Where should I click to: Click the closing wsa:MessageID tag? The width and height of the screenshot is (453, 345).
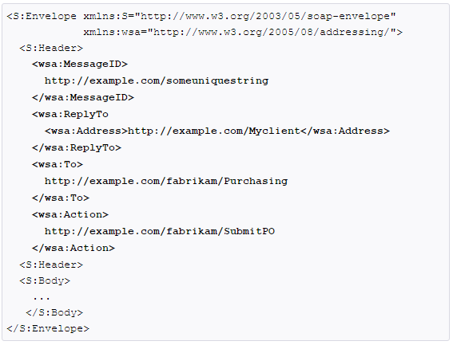click(x=83, y=97)
